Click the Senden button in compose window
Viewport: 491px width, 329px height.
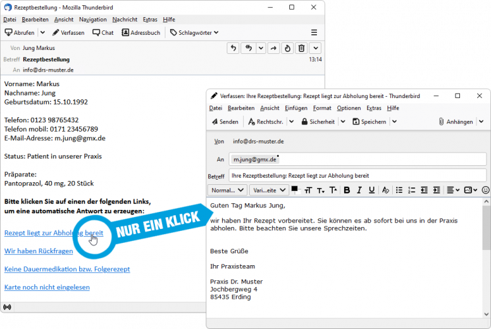pyautogui.click(x=225, y=122)
